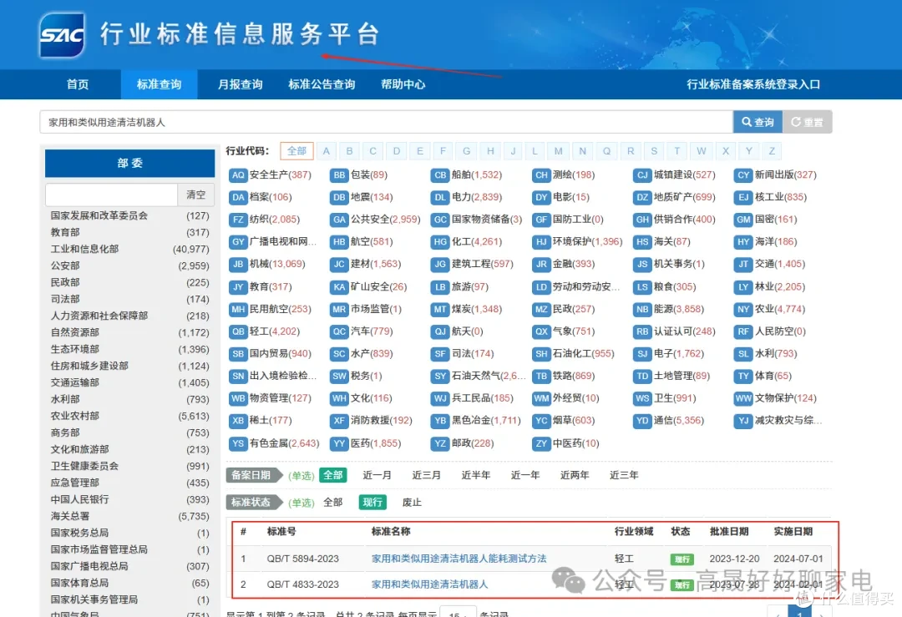Click 清空 in the 部委 panel
902x617 pixels.
(195, 195)
